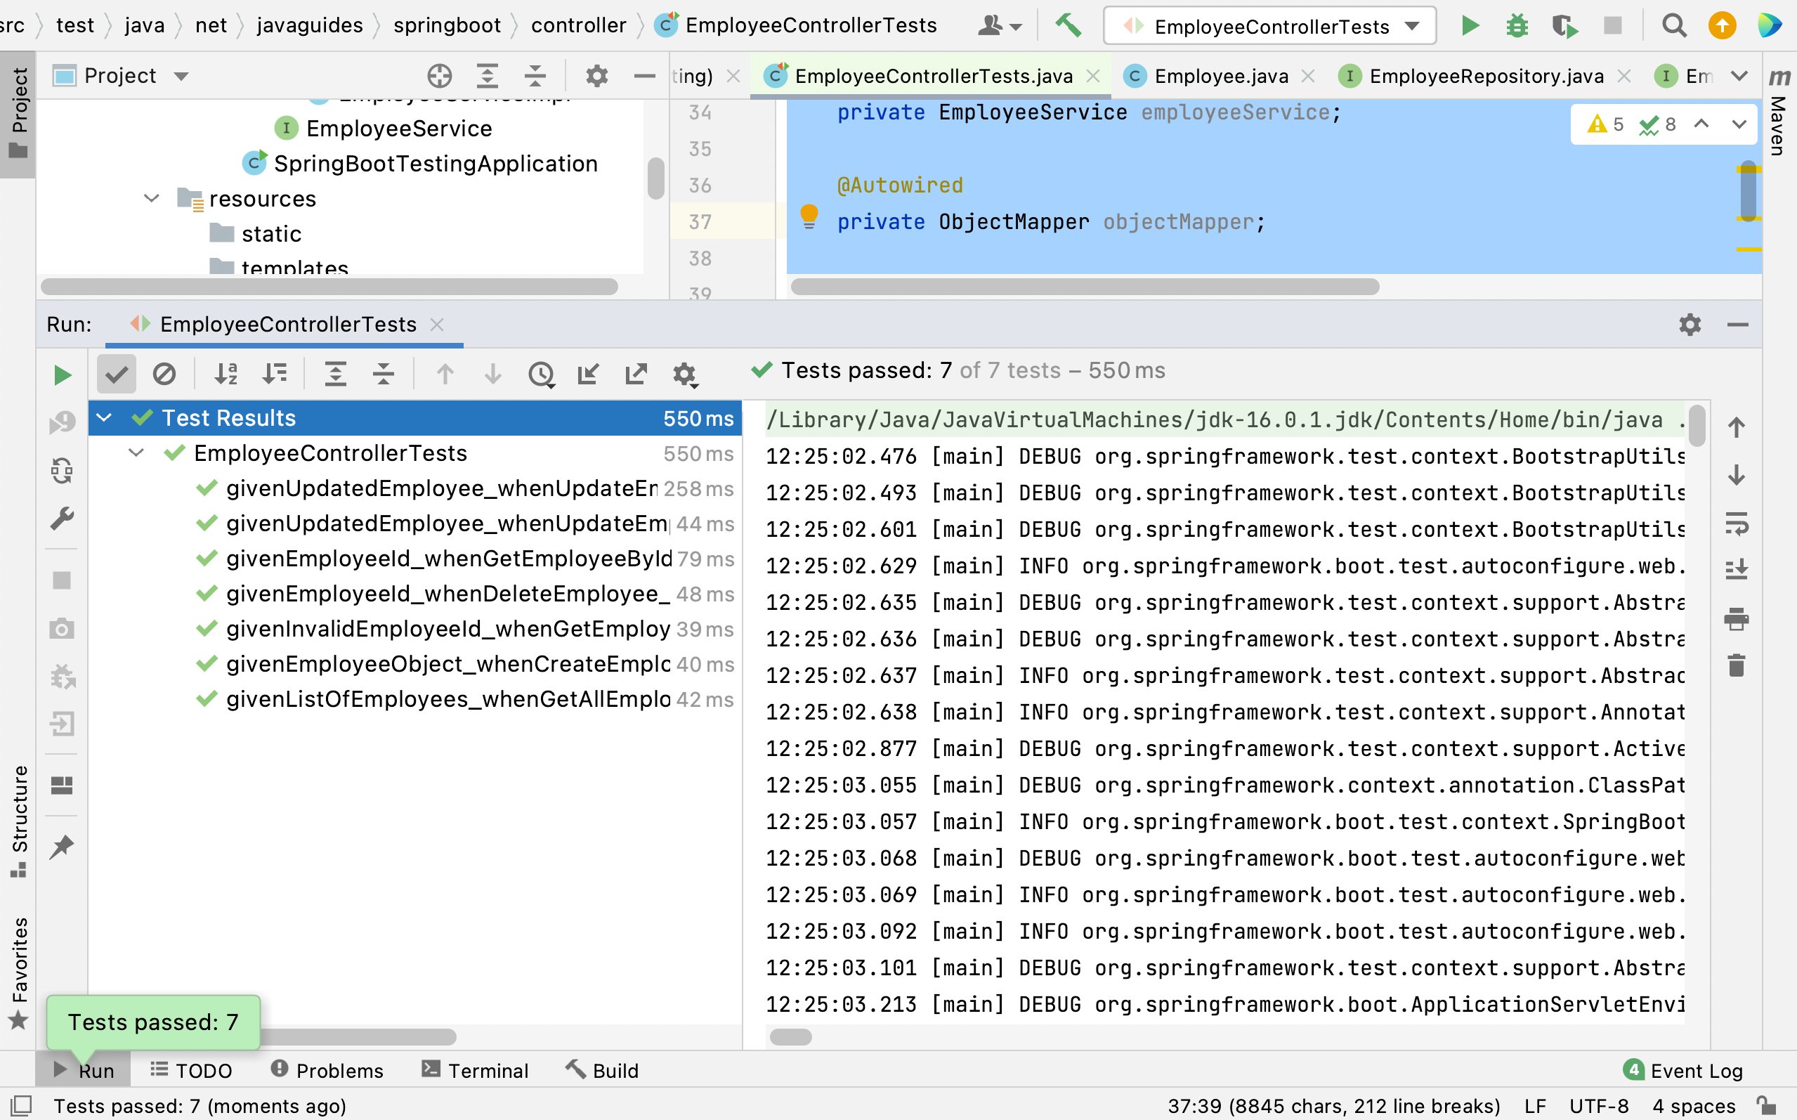The width and height of the screenshot is (1797, 1120).
Task: Switch to Employee.java tab
Action: pyautogui.click(x=1220, y=76)
